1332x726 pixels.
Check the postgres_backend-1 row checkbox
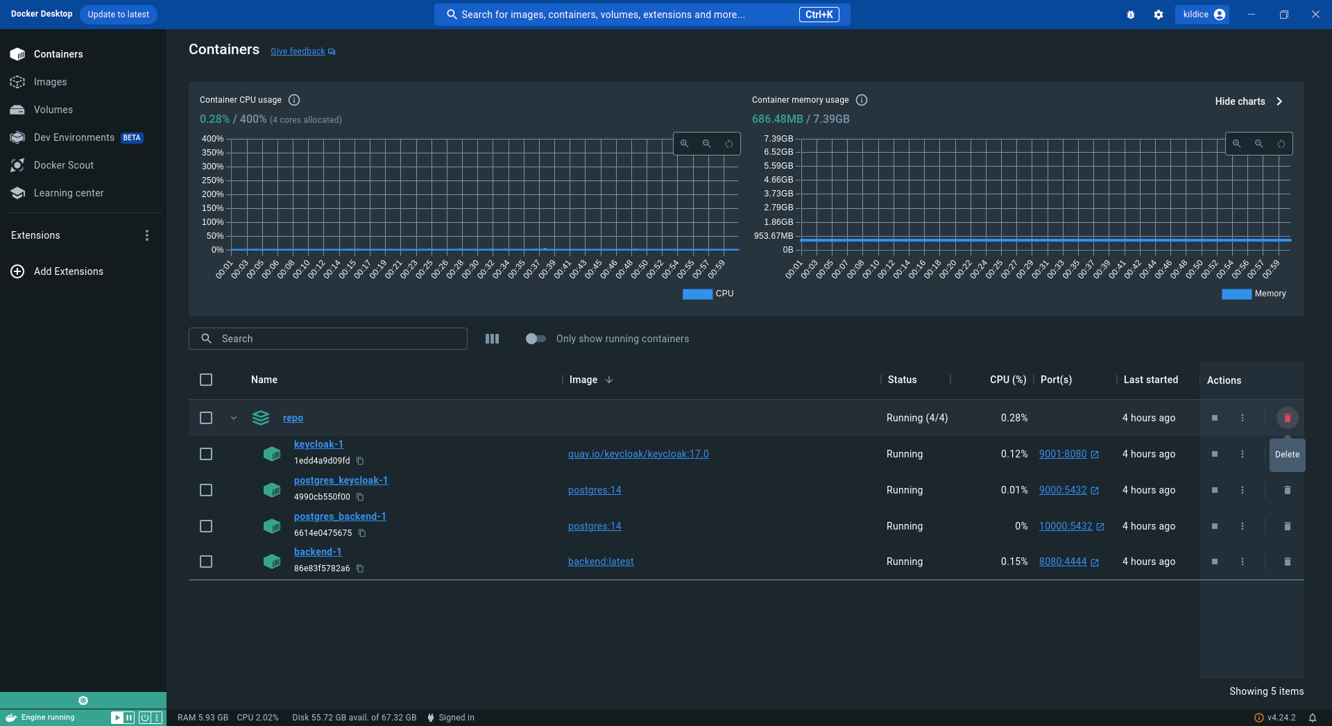coord(206,526)
